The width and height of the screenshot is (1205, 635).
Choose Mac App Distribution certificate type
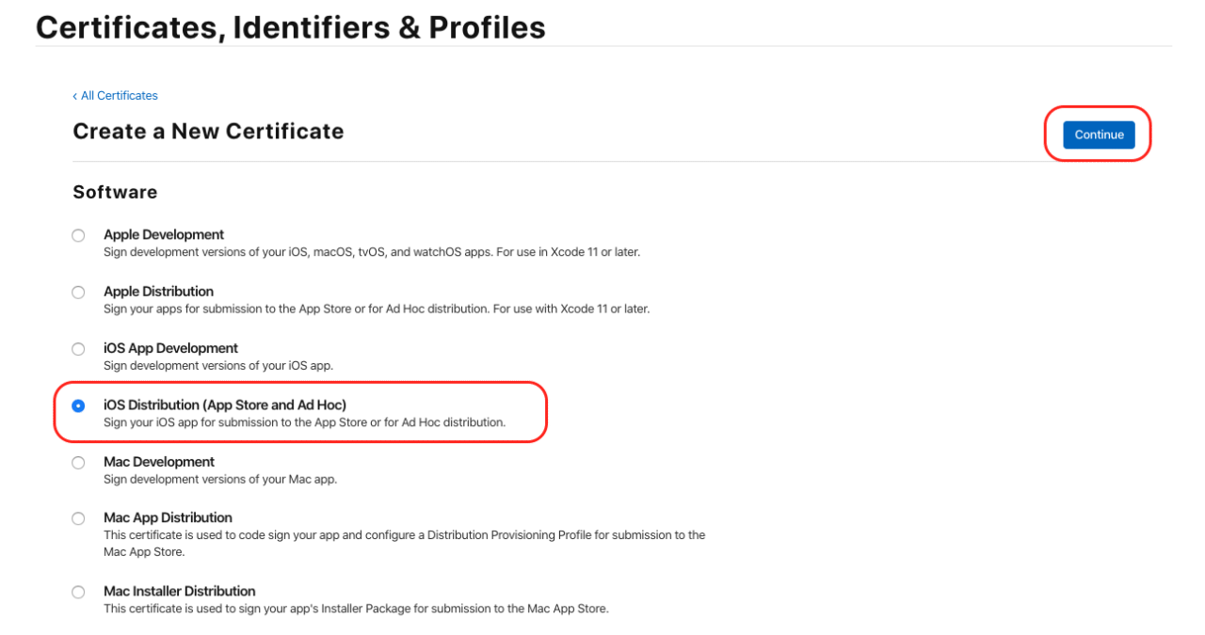point(78,518)
